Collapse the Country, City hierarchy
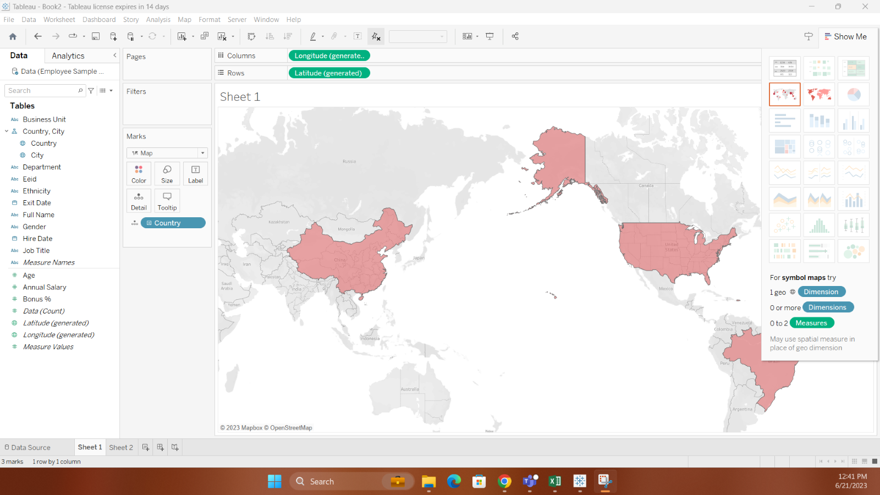 pos(7,131)
